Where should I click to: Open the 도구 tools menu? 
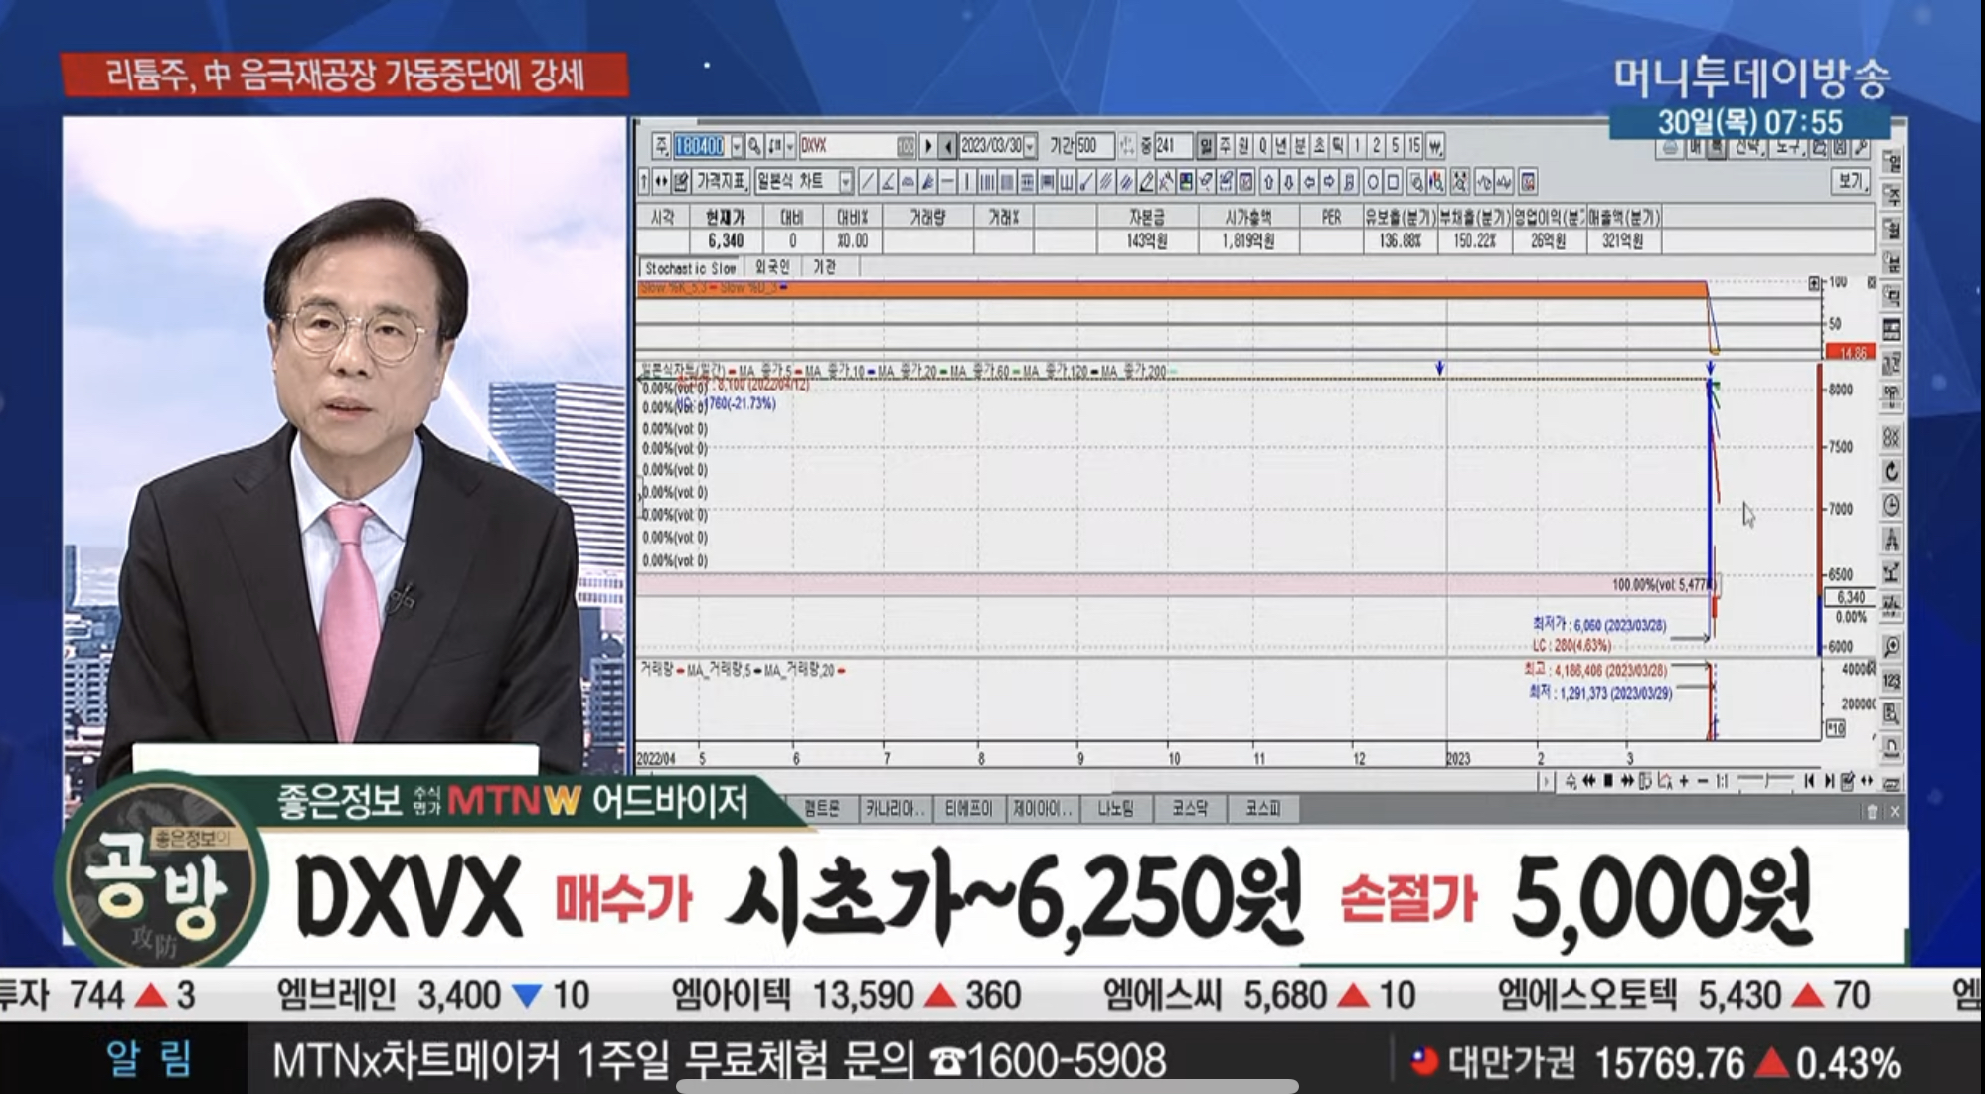tap(1788, 147)
